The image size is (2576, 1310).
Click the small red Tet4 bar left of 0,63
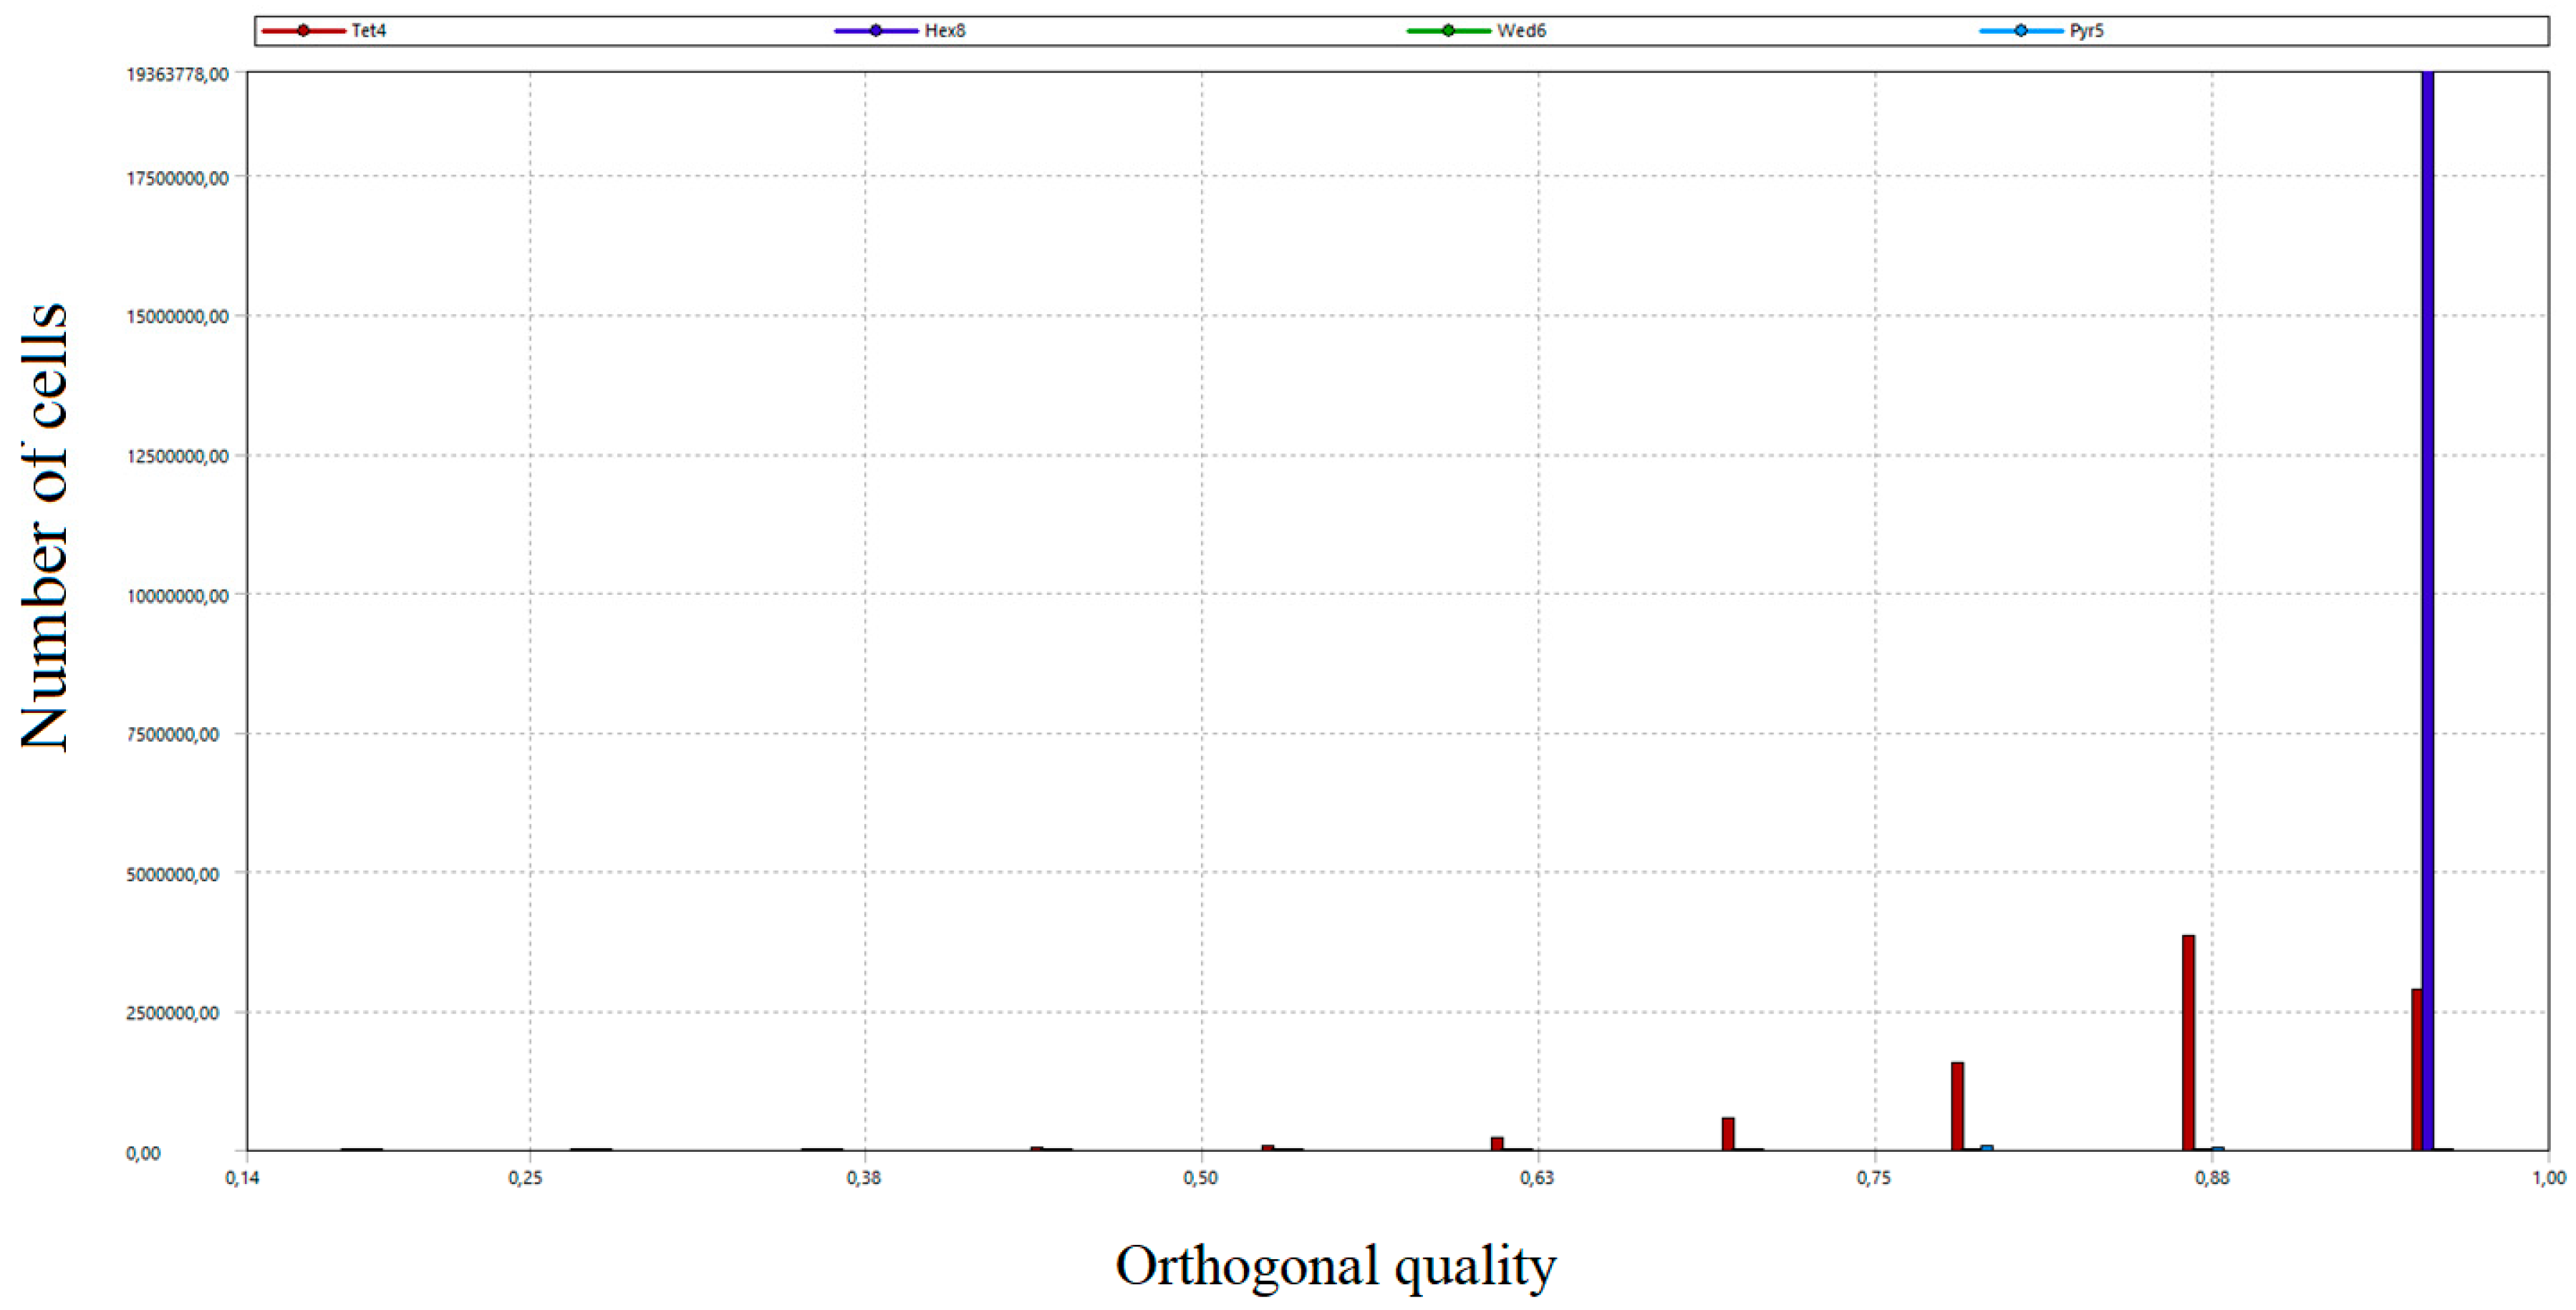1497,1143
